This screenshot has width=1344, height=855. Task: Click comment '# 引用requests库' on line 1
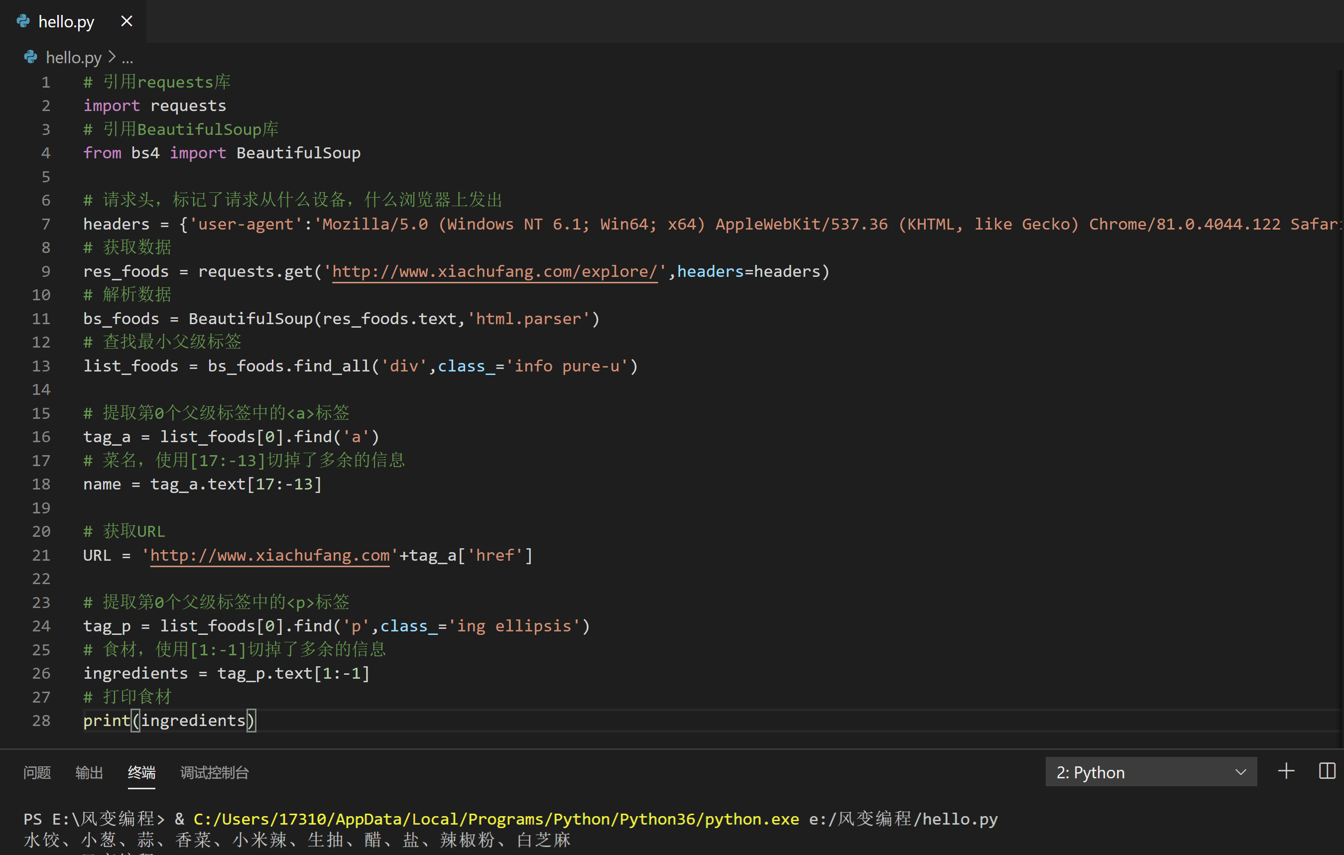pos(157,82)
